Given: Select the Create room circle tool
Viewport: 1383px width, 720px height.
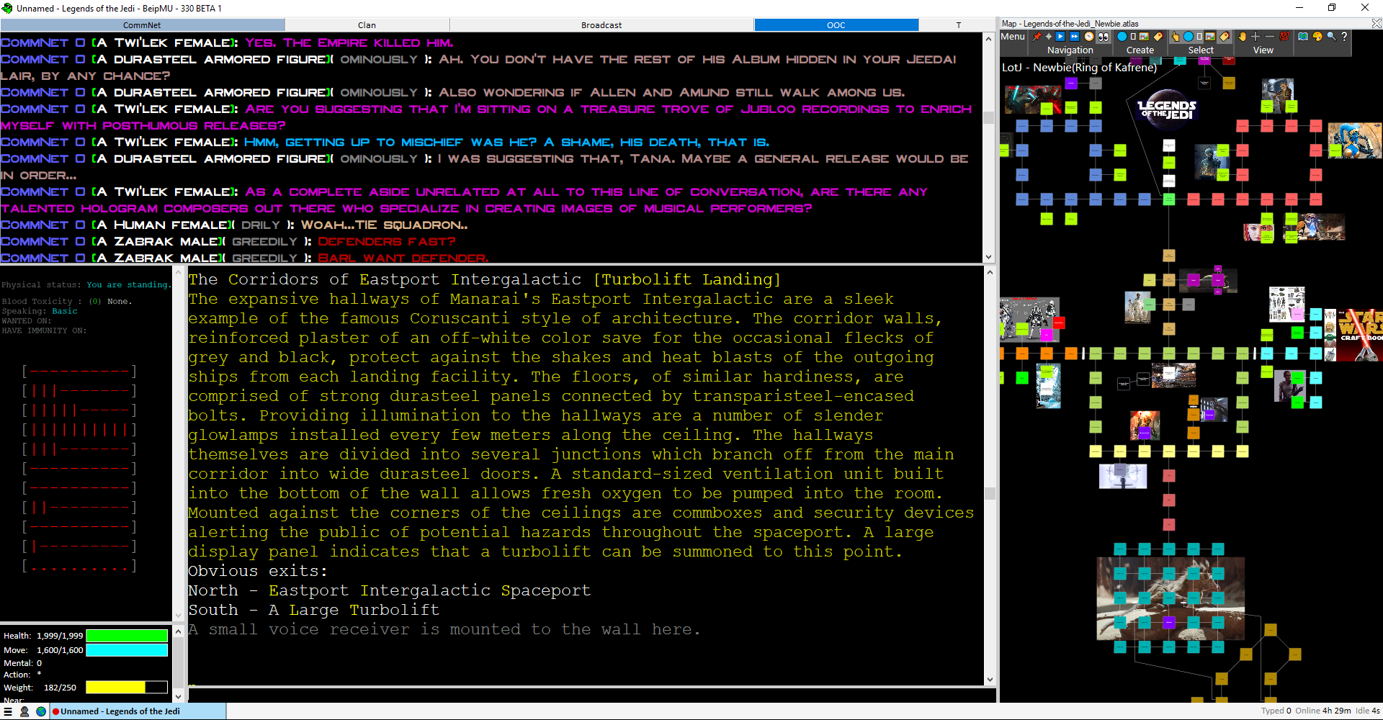Looking at the screenshot, I should [1122, 37].
